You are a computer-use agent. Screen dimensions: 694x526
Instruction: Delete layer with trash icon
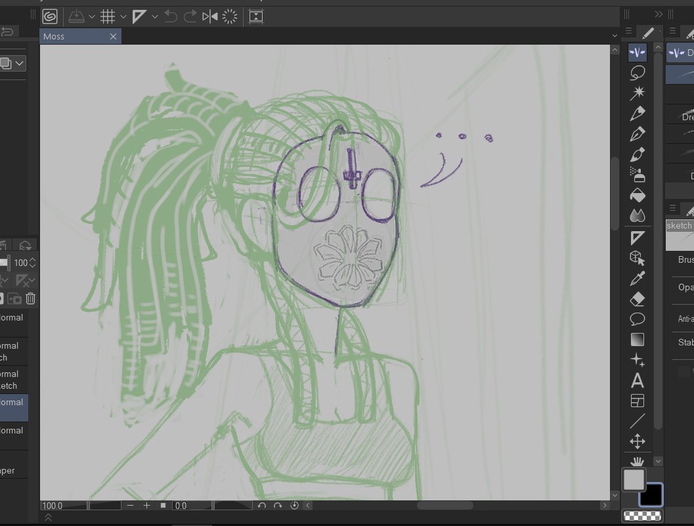click(31, 299)
